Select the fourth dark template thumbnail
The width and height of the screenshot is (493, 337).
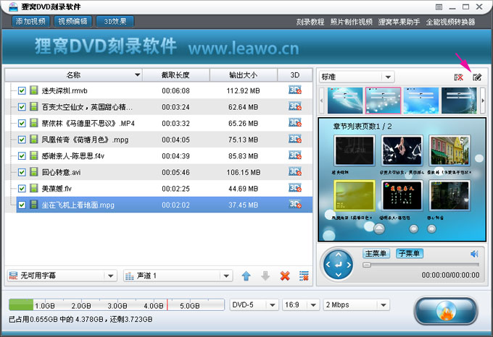tap(459, 101)
